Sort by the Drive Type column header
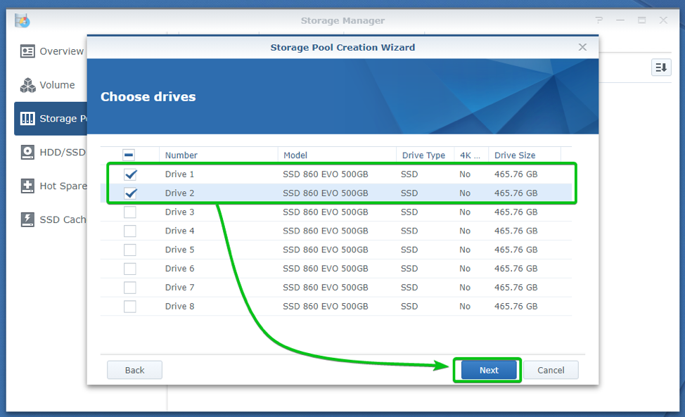The width and height of the screenshot is (685, 417). 423,155
